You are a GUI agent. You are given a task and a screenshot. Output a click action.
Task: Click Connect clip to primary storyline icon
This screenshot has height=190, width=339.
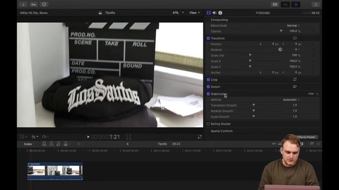tap(44, 144)
